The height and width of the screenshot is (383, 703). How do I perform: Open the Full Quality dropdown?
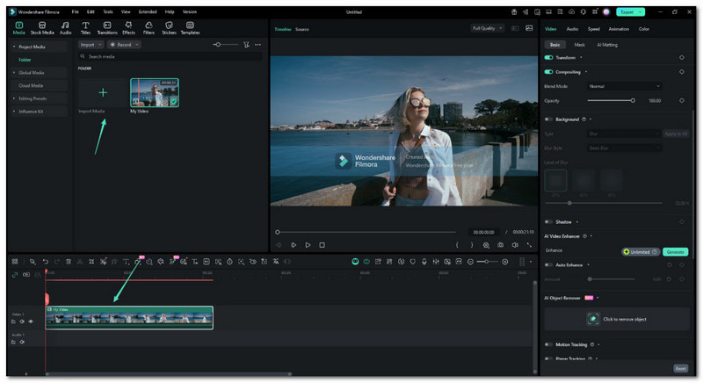click(x=487, y=28)
